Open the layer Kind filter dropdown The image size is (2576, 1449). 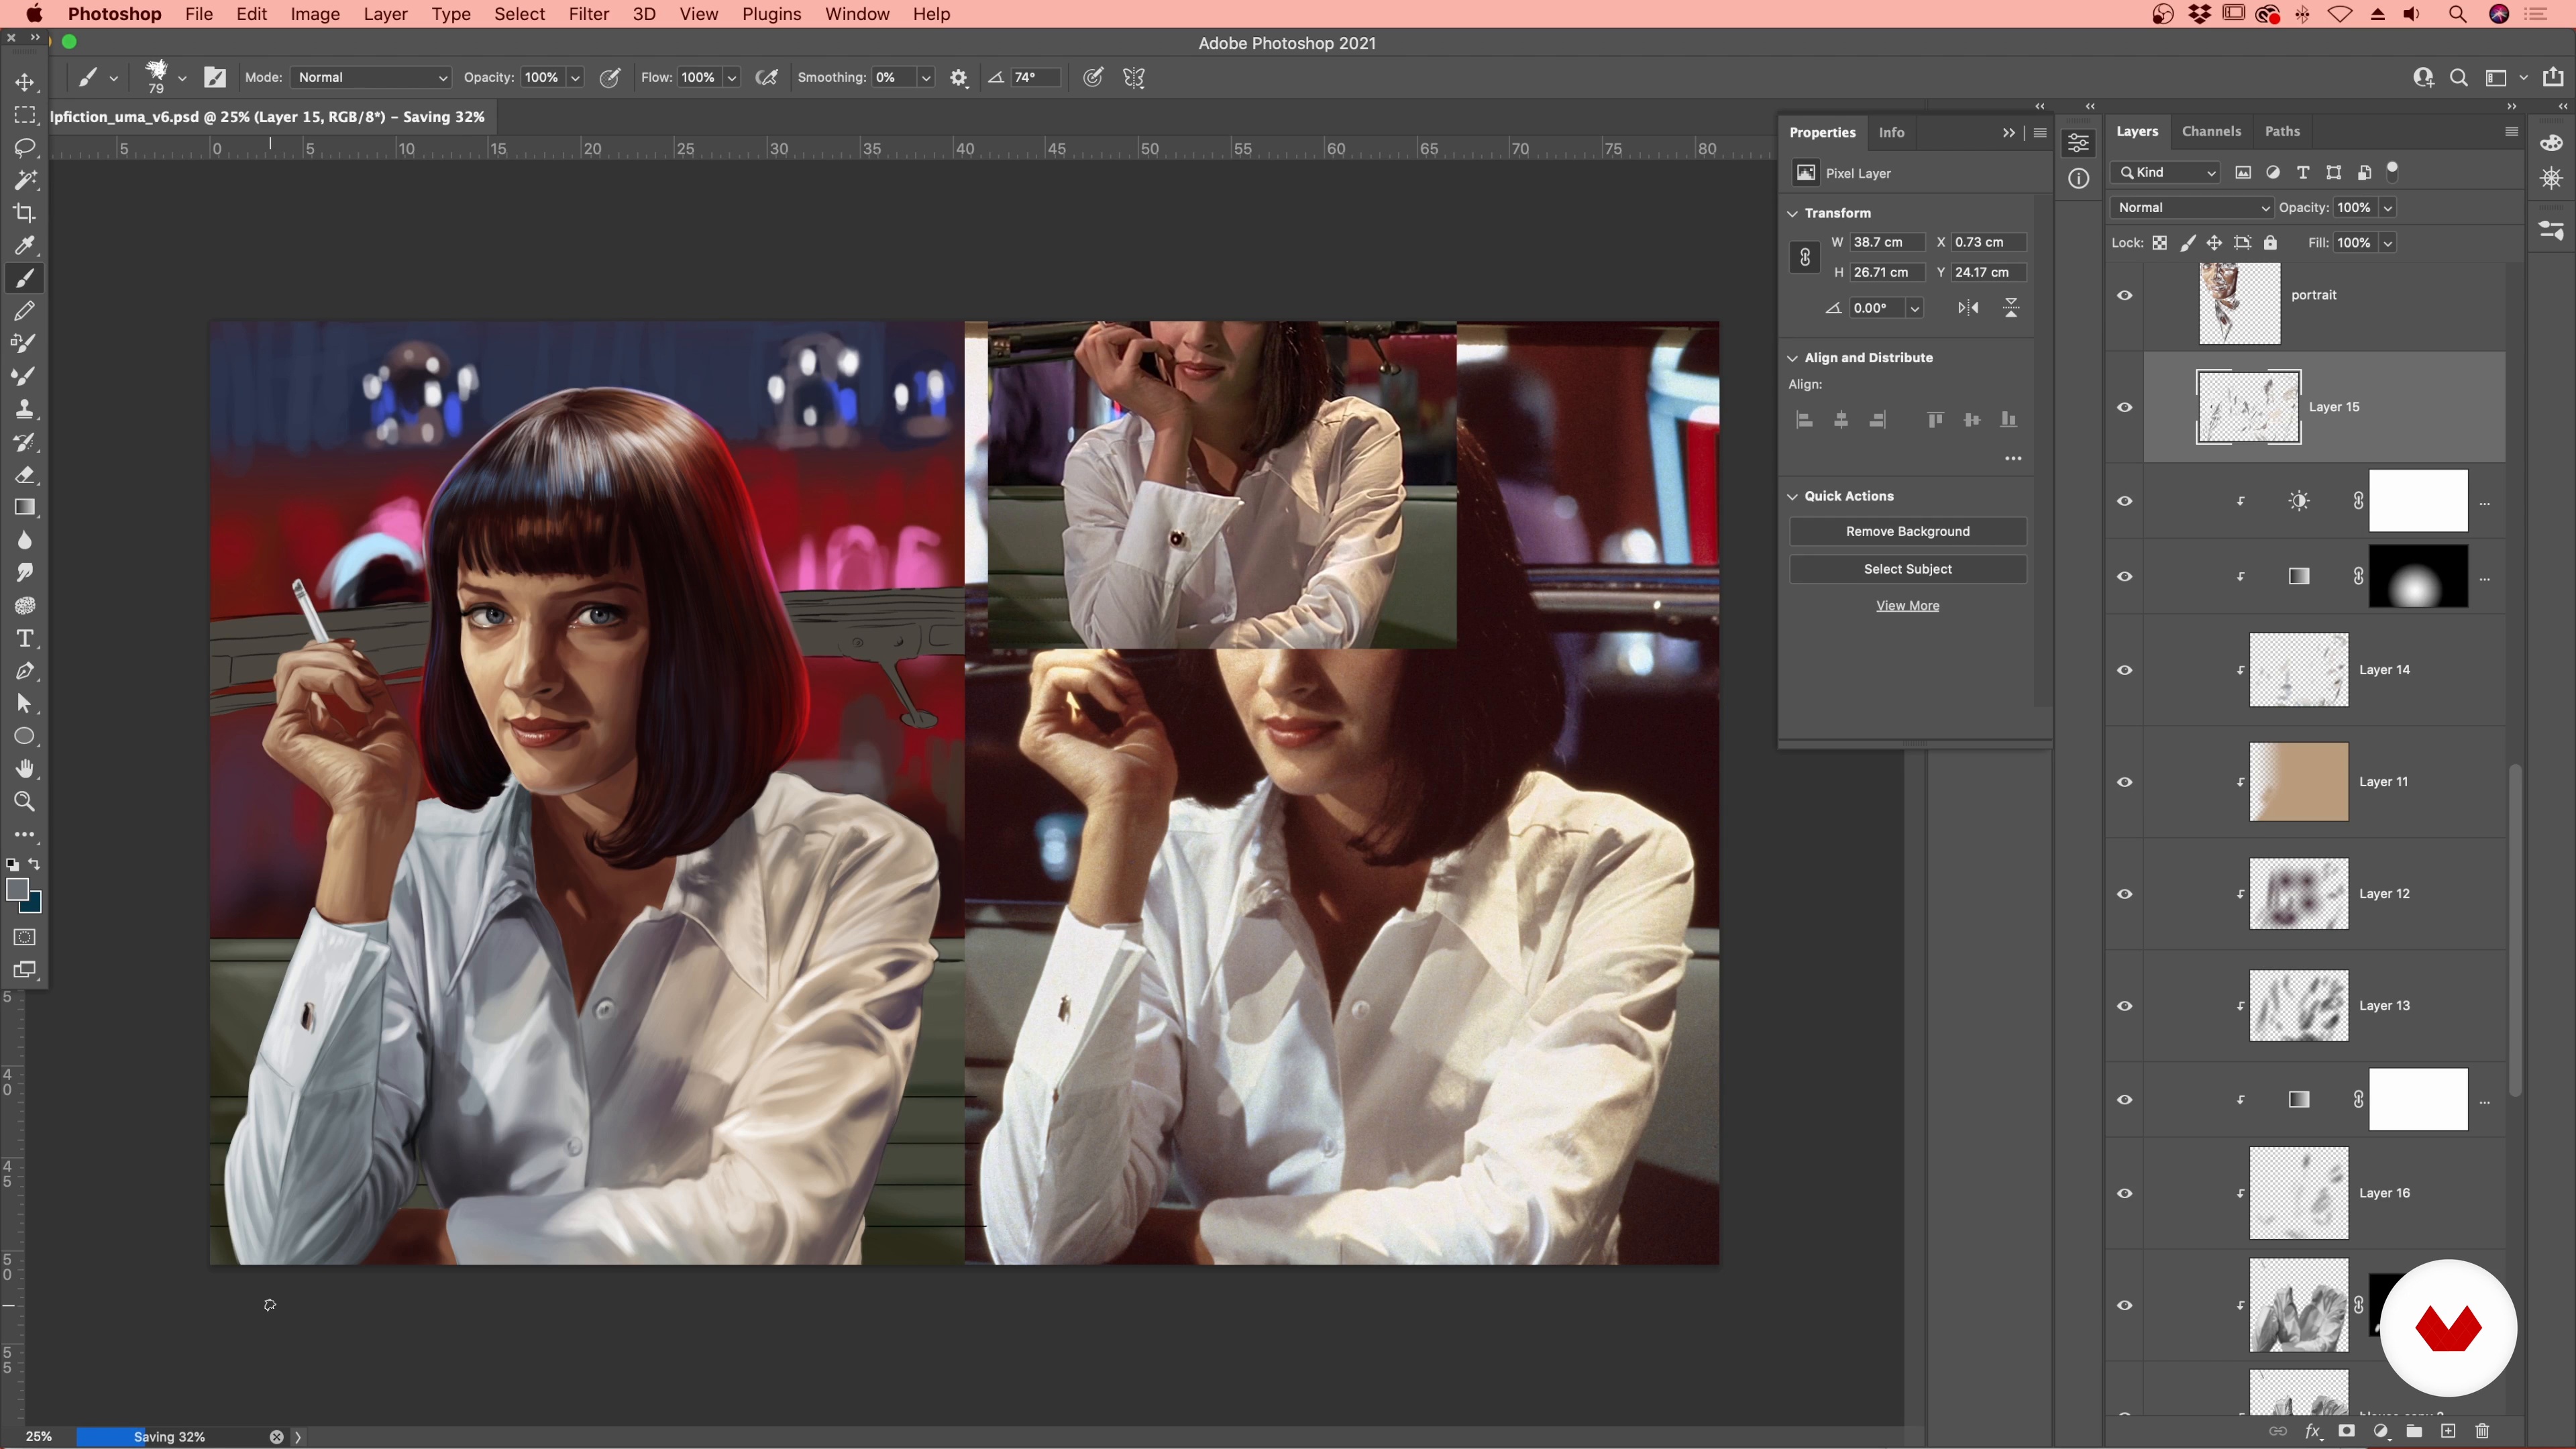[2166, 173]
